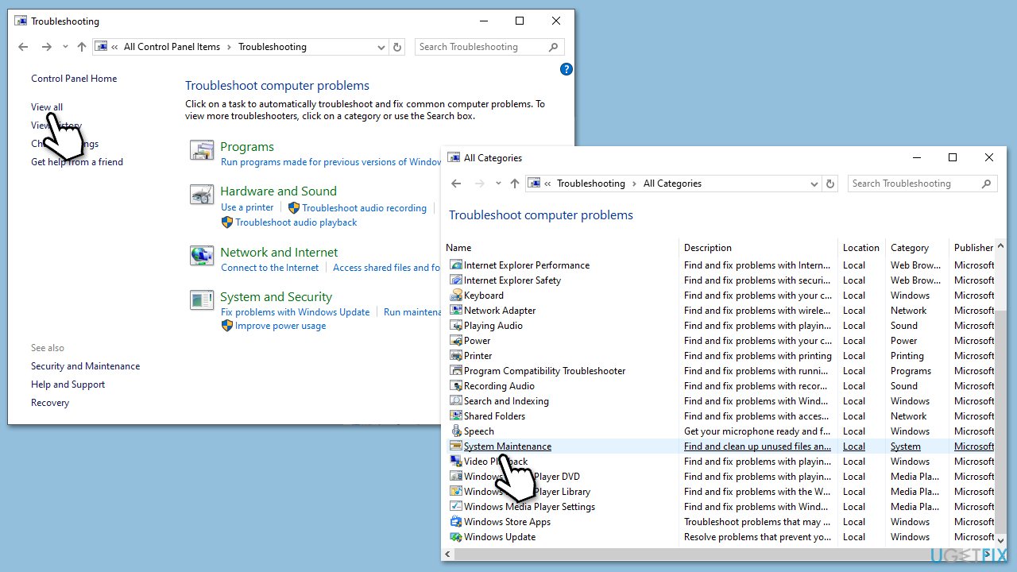
Task: Select the Video Playback troubleshooter icon
Action: [x=455, y=462]
